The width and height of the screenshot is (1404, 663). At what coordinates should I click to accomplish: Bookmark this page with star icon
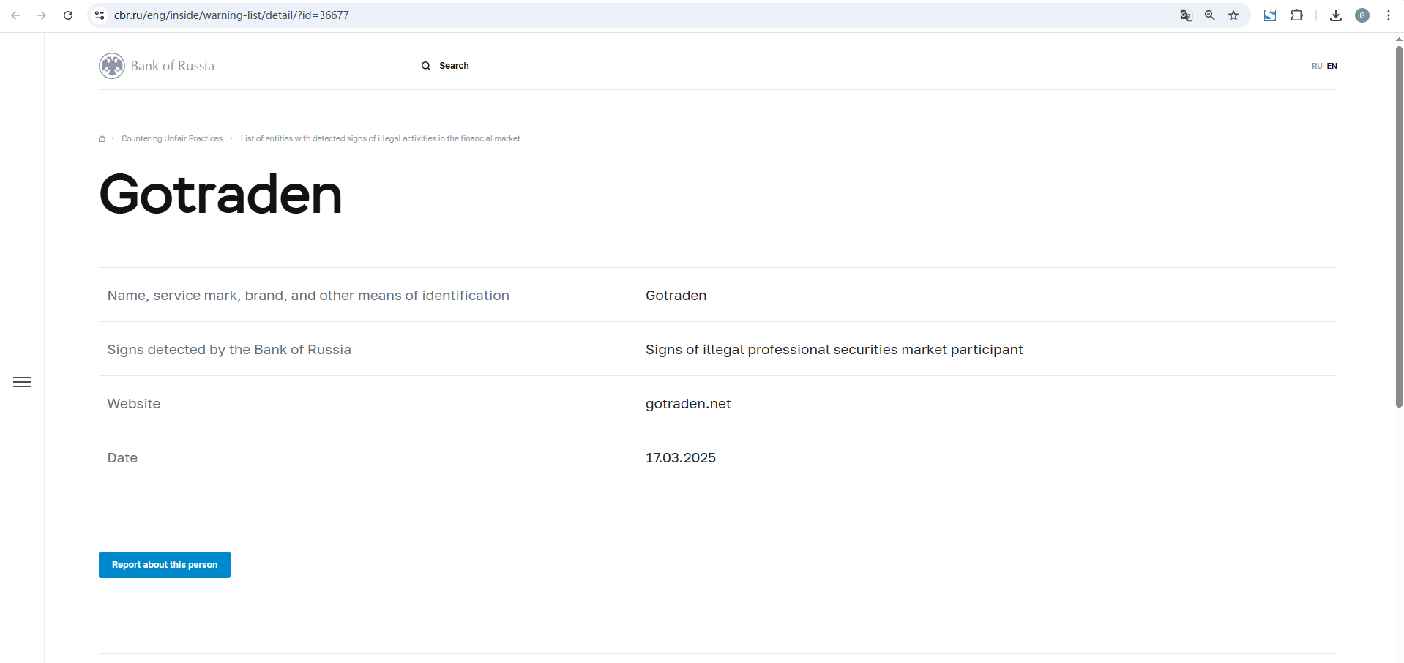1233,15
